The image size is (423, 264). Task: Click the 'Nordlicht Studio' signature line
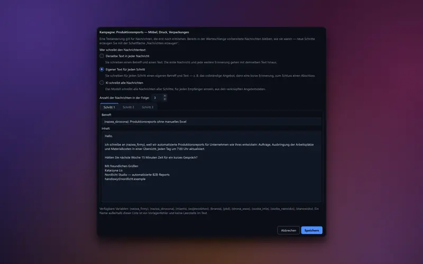(x=137, y=175)
